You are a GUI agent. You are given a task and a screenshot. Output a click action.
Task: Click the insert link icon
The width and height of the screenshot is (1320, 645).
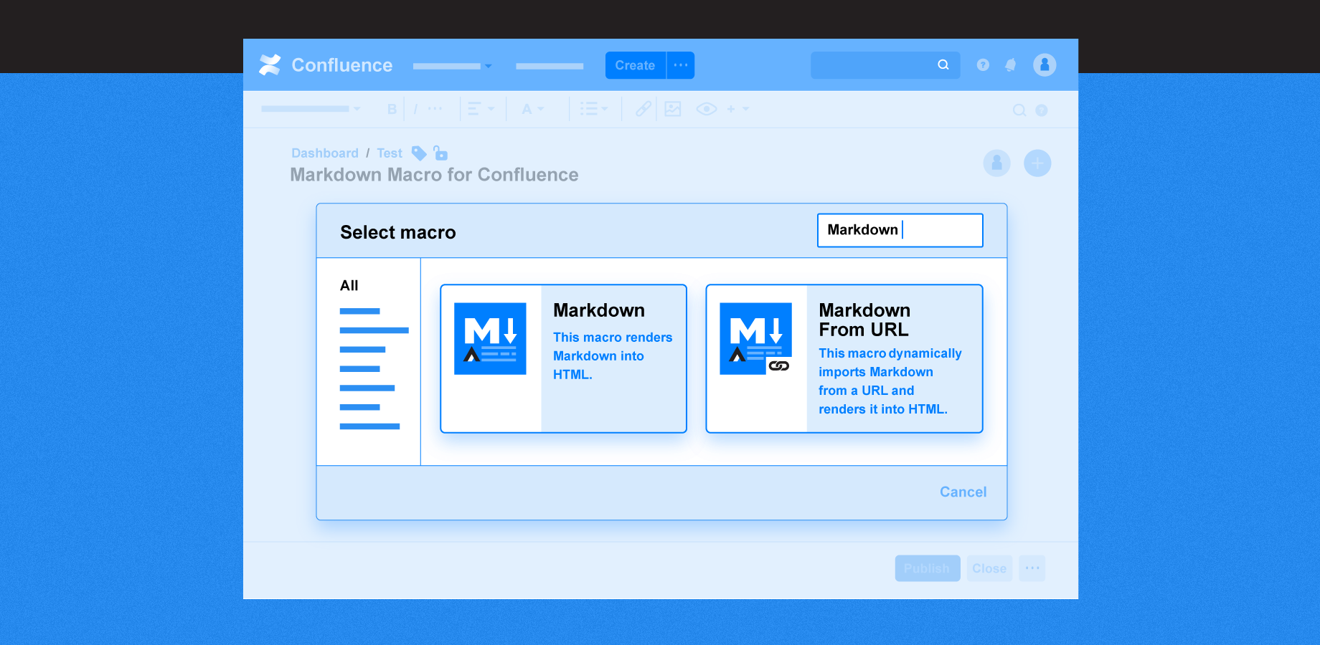643,109
